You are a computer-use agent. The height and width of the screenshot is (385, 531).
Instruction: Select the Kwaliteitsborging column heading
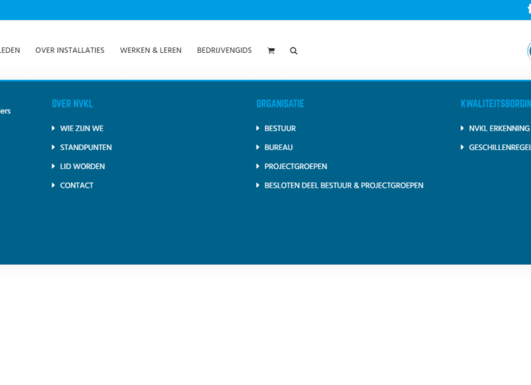coord(496,104)
